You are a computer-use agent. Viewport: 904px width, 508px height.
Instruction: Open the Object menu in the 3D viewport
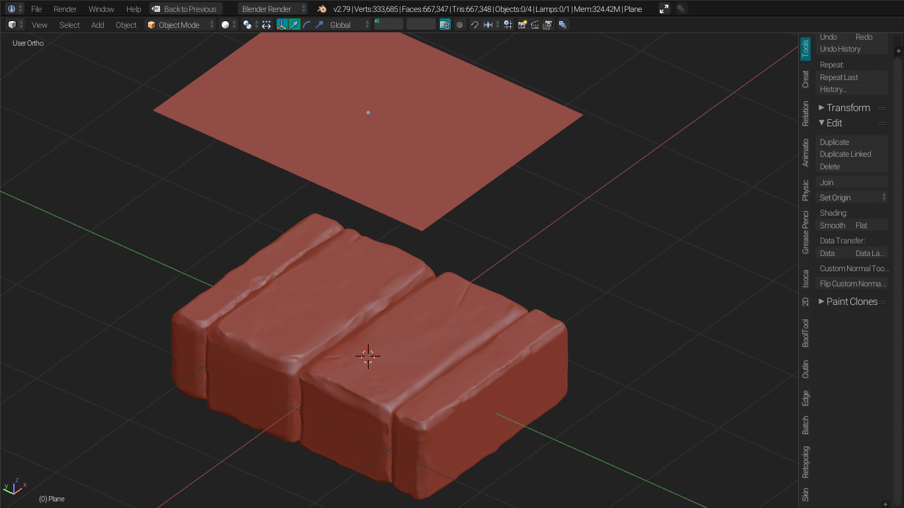126,25
